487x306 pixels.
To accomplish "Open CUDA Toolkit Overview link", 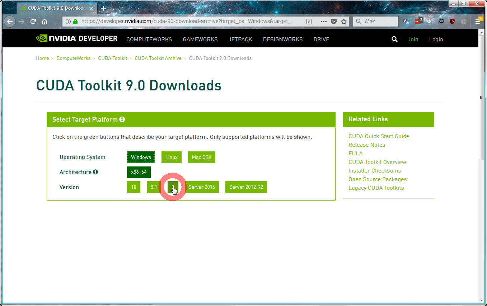I will click(x=377, y=162).
